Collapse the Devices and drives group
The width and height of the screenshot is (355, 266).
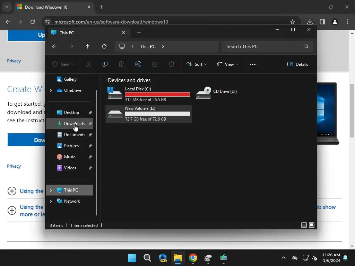(104, 80)
